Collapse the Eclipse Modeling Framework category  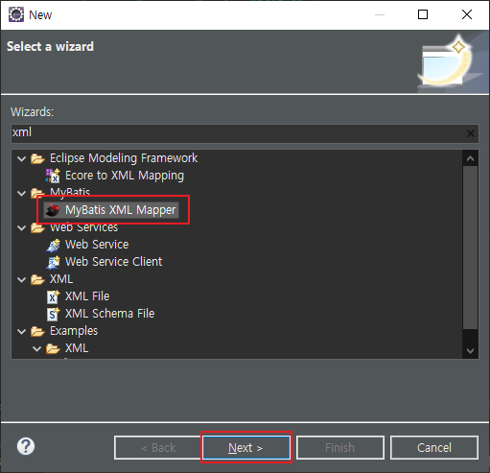22,158
